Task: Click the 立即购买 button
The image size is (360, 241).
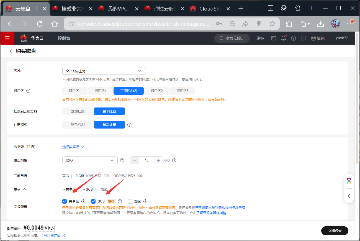Action: tap(335, 230)
